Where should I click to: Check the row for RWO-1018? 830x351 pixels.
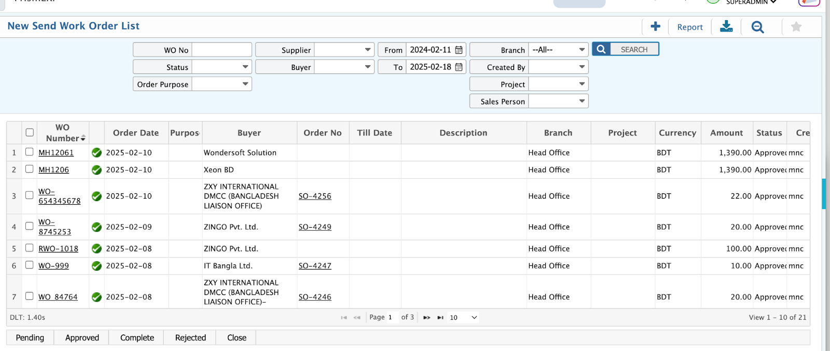click(30, 248)
